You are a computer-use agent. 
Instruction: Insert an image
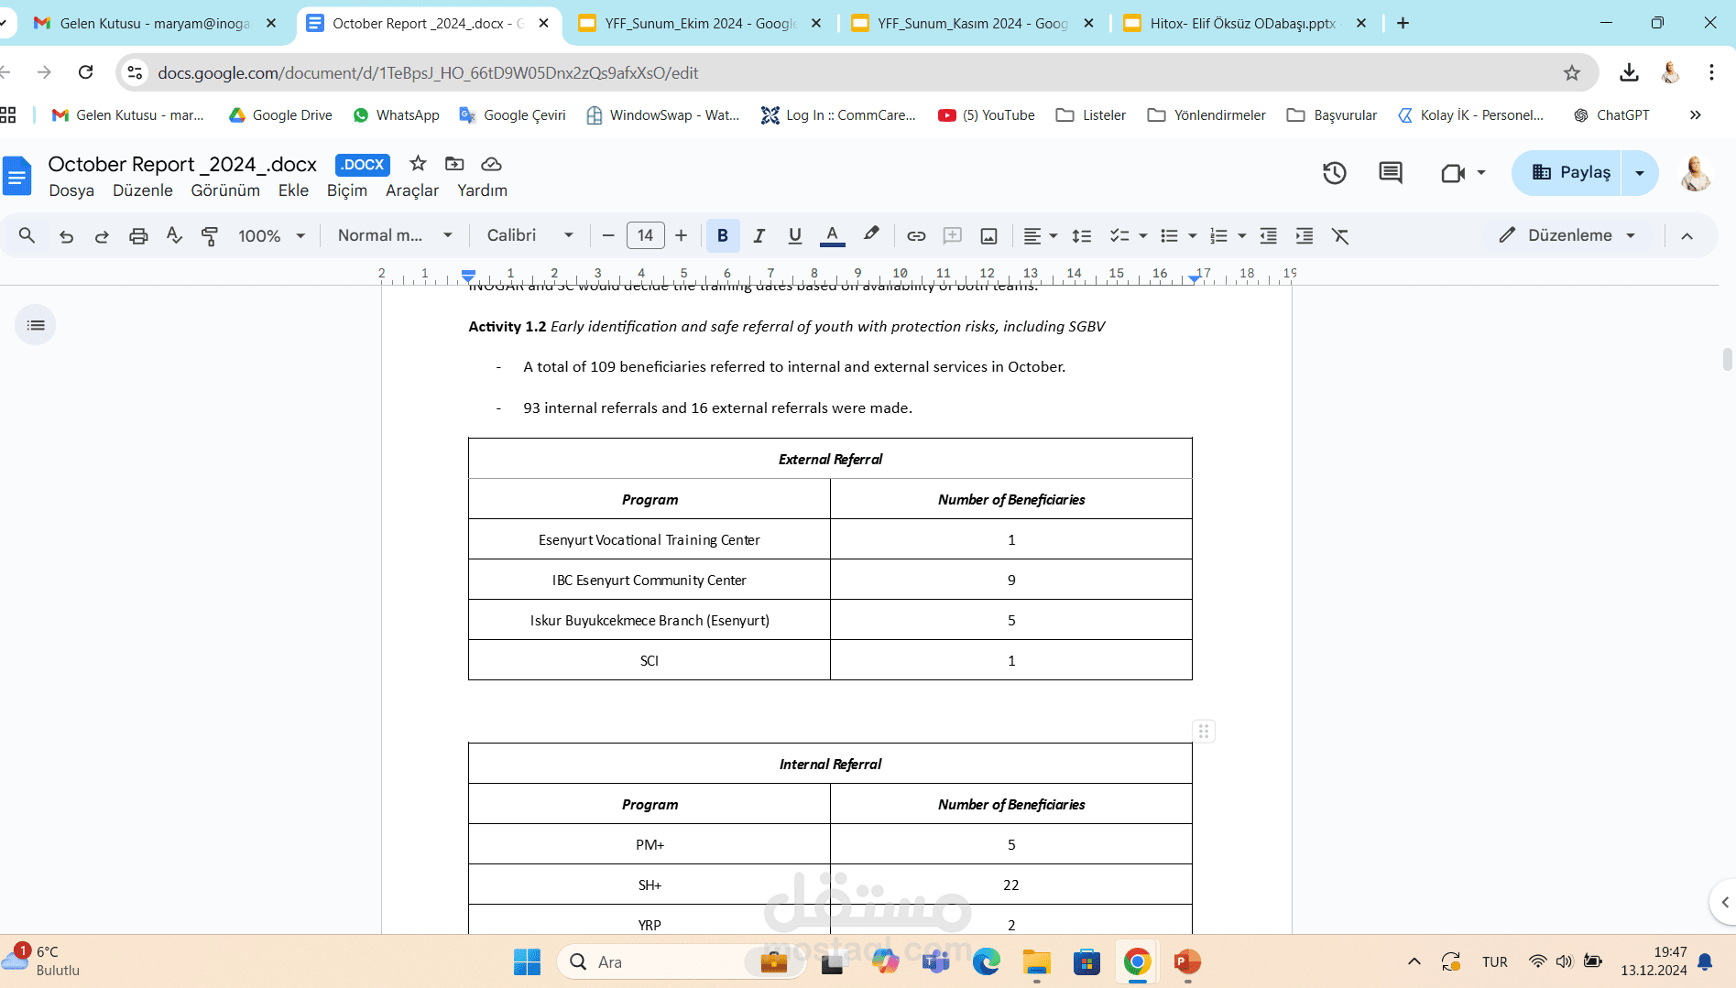tap(988, 236)
